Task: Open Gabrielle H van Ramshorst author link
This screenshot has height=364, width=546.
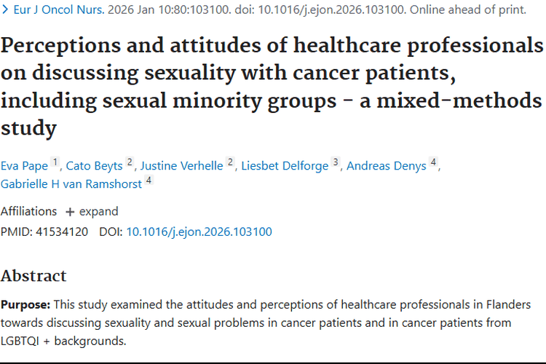Action: click(x=71, y=184)
